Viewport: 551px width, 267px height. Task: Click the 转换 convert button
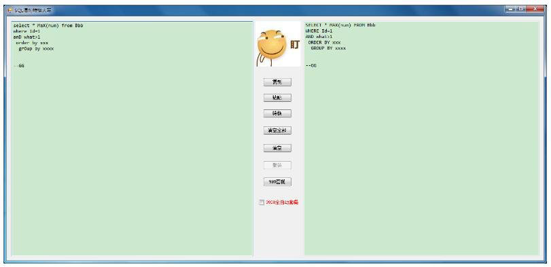(277, 113)
